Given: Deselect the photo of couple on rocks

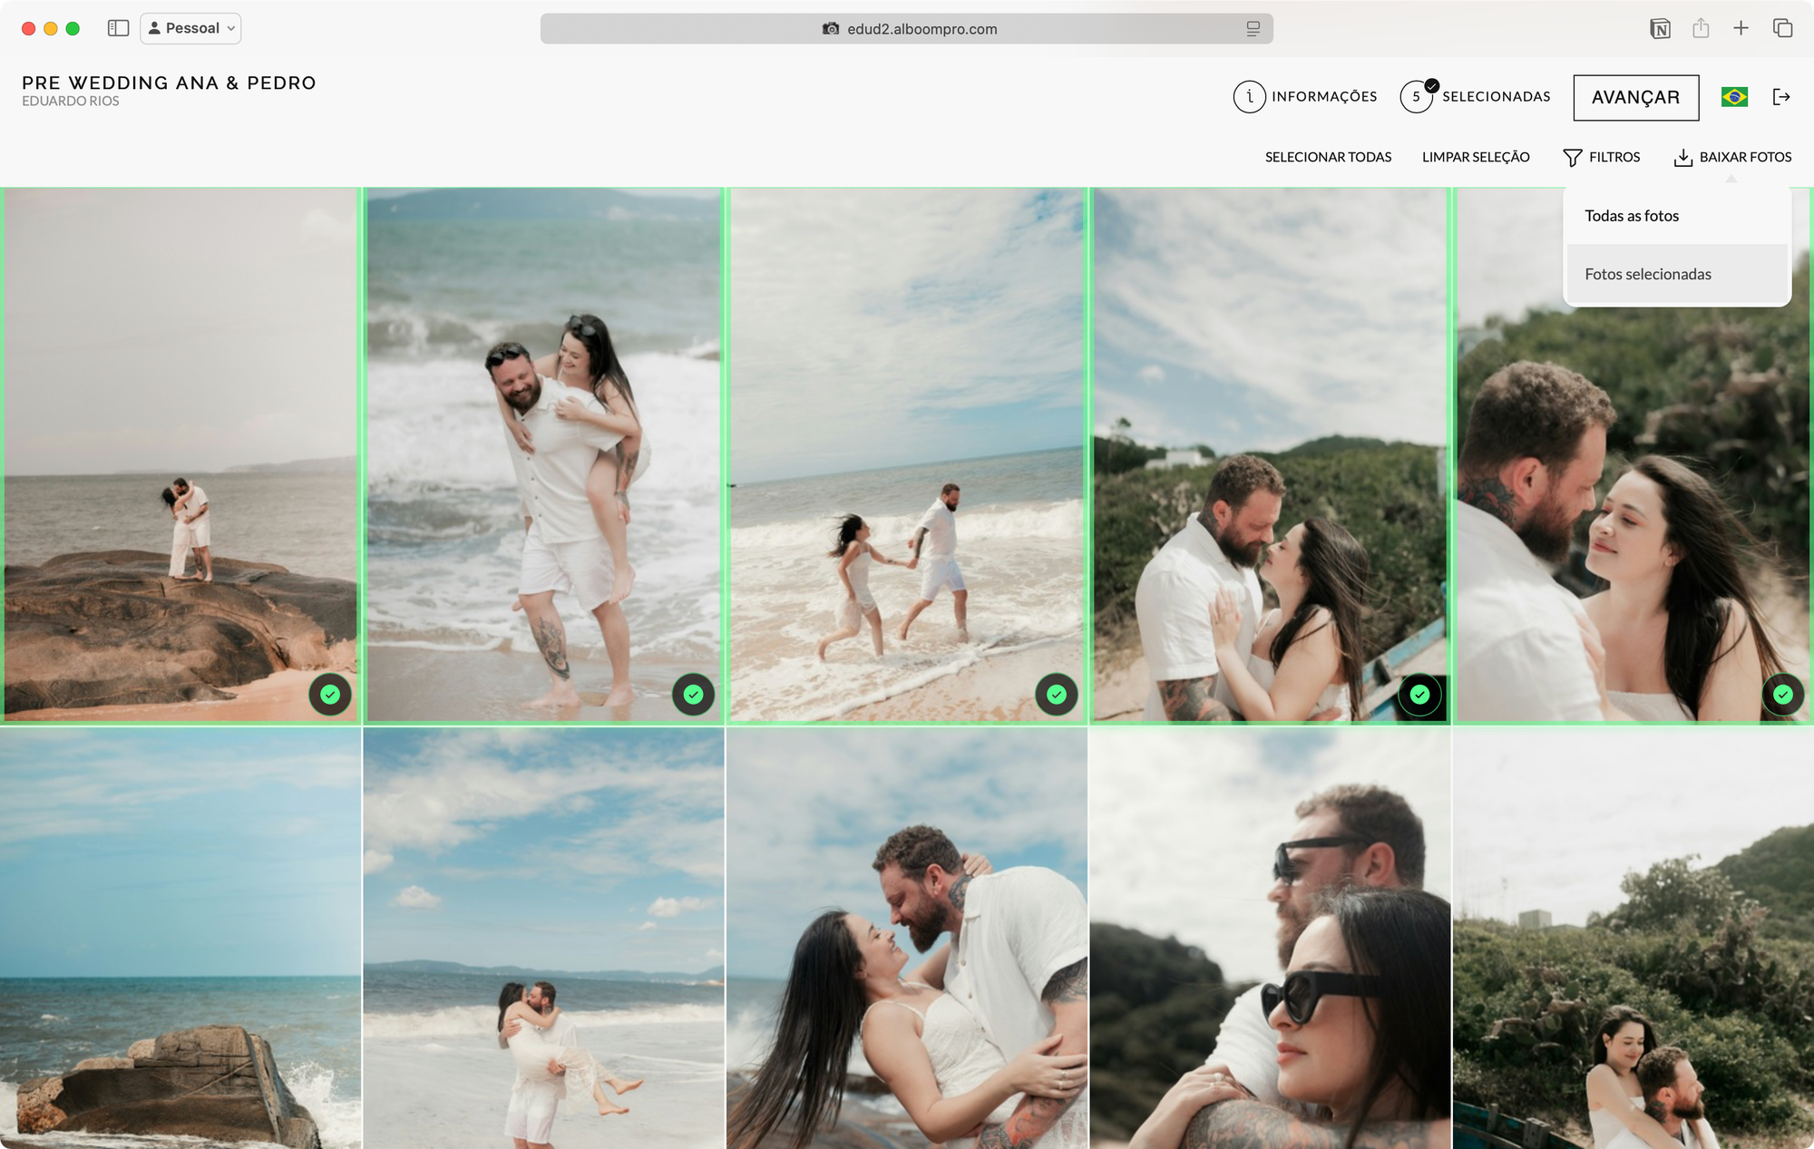Looking at the screenshot, I should pos(330,694).
